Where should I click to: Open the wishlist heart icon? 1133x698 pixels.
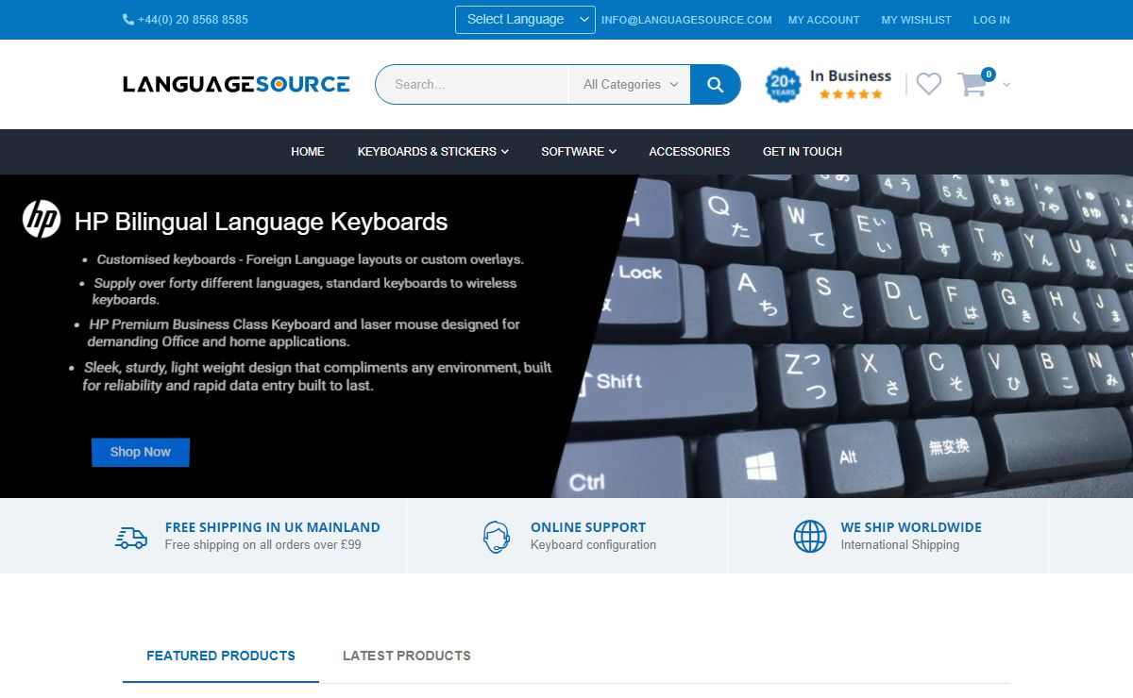tap(929, 84)
